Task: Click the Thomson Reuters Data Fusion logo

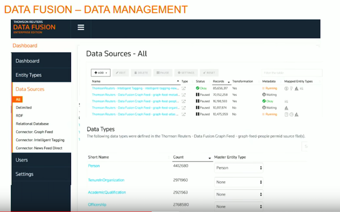Action: (x=34, y=27)
